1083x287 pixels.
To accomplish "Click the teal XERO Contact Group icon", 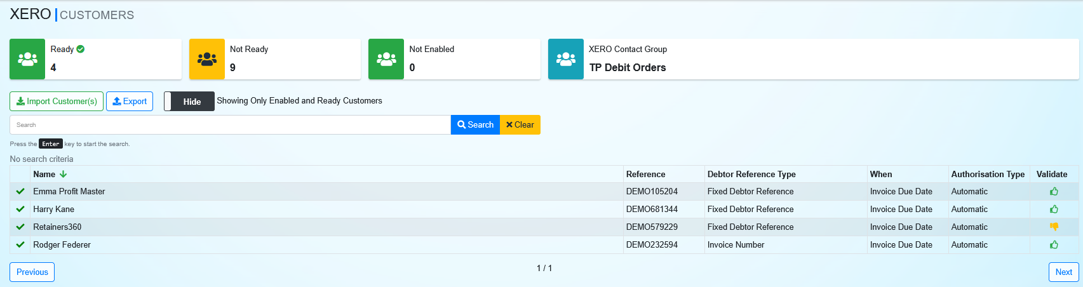I will click(x=566, y=59).
